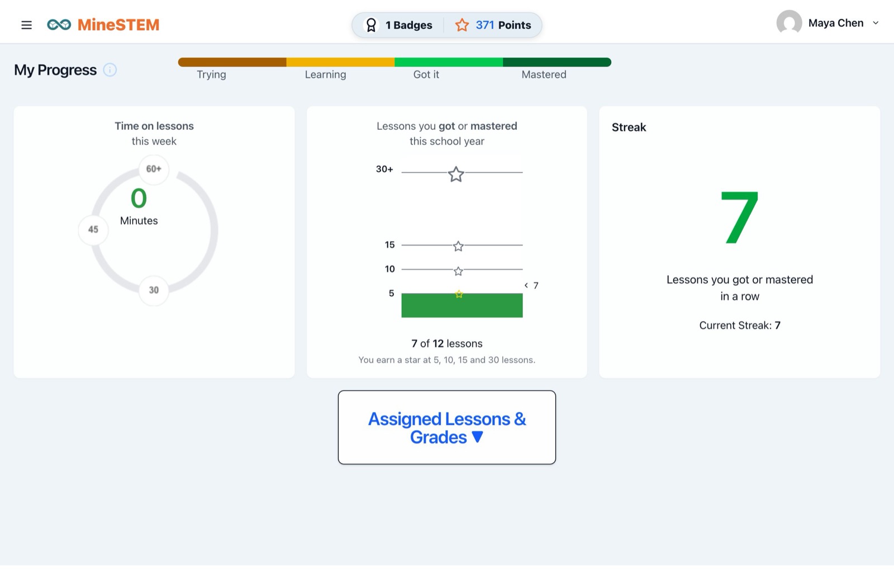
Task: Click '7 of 12 lessons' text
Action: 447,343
